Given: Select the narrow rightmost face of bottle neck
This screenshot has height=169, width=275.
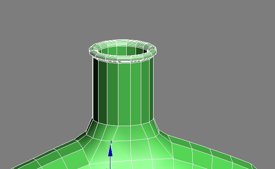Looking at the screenshot, I should coord(151,89).
